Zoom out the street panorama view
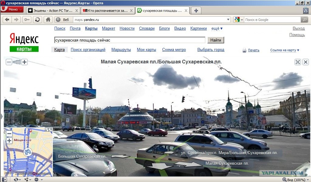 coord(9,62)
